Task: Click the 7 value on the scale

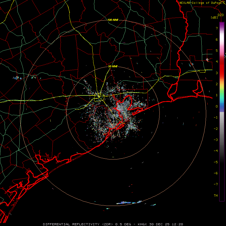Action: (217, 28)
